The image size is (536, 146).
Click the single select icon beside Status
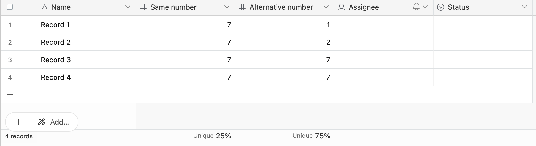(441, 7)
